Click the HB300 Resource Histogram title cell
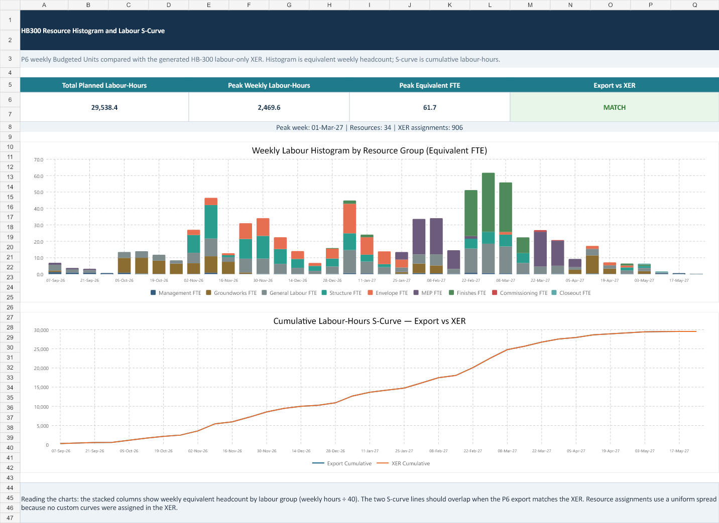Image resolution: width=719 pixels, height=523 pixels. (370, 30)
